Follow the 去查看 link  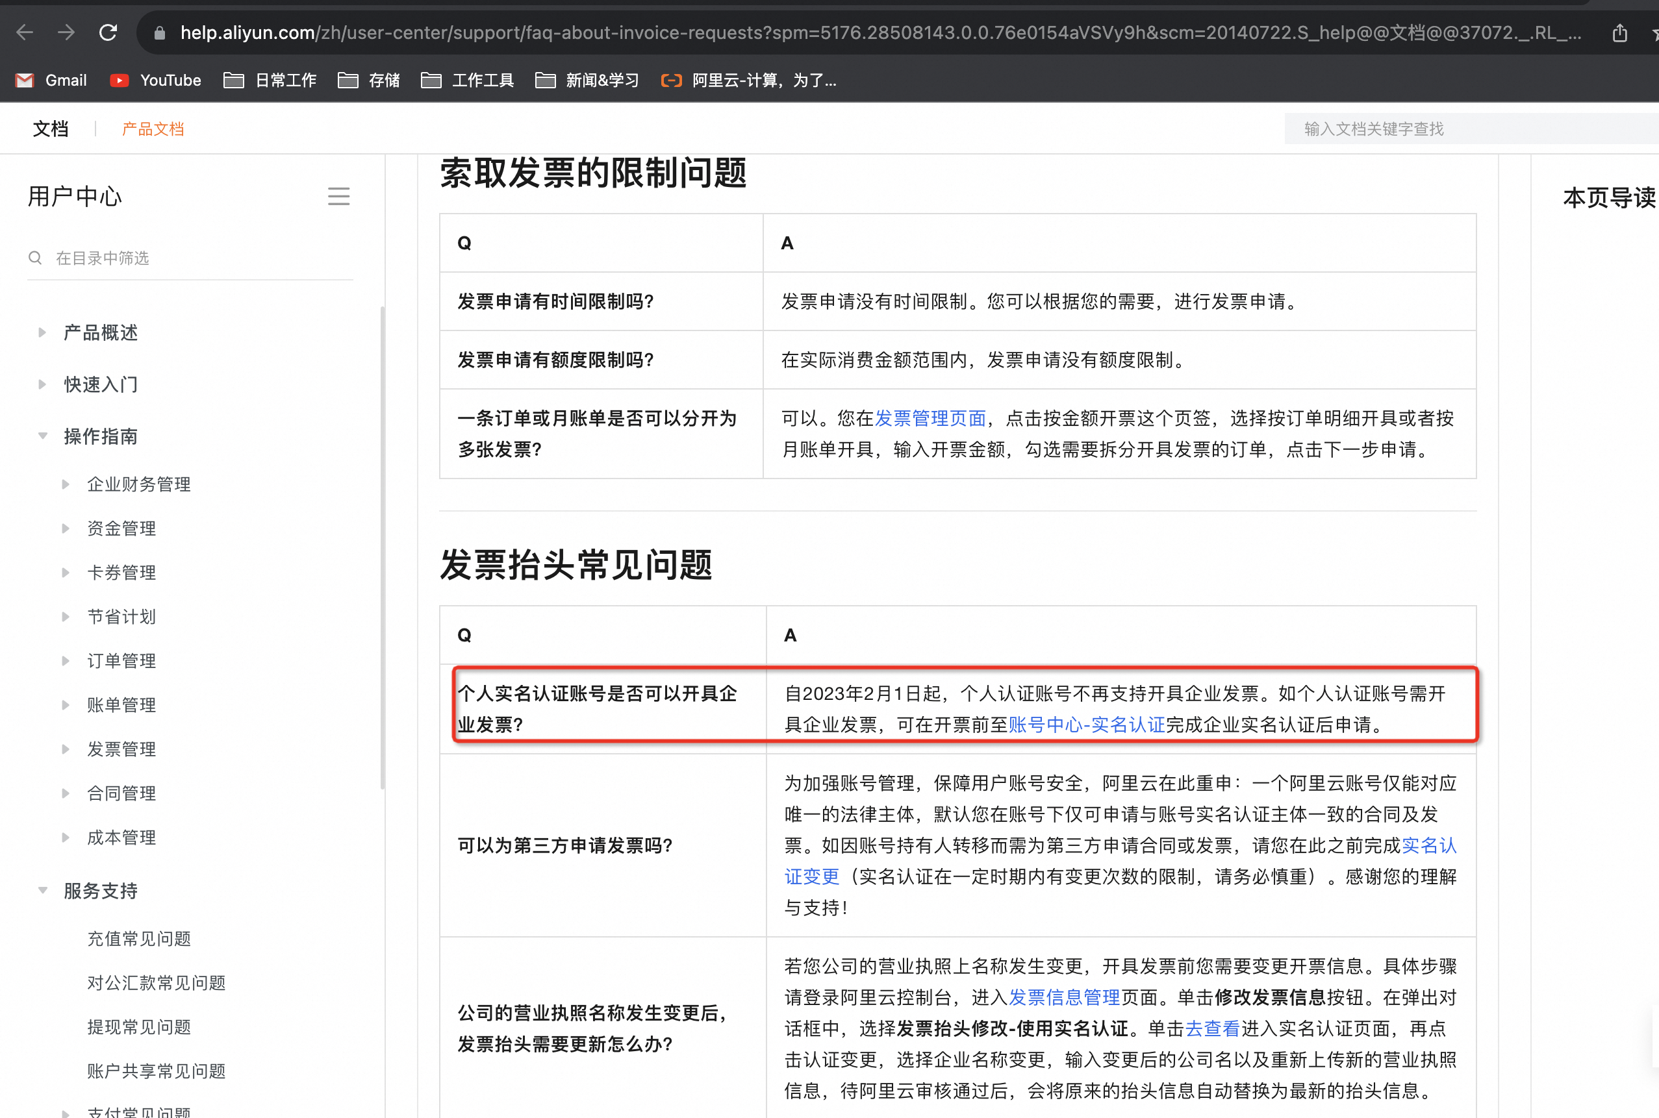(x=1213, y=1028)
